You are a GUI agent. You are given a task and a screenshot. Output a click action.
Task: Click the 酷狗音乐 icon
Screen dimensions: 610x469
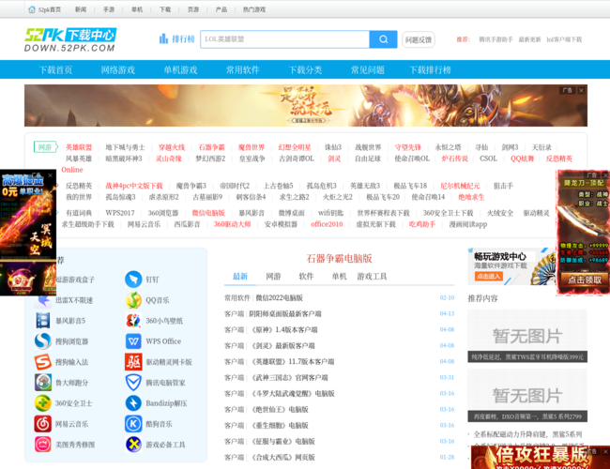[x=134, y=424]
